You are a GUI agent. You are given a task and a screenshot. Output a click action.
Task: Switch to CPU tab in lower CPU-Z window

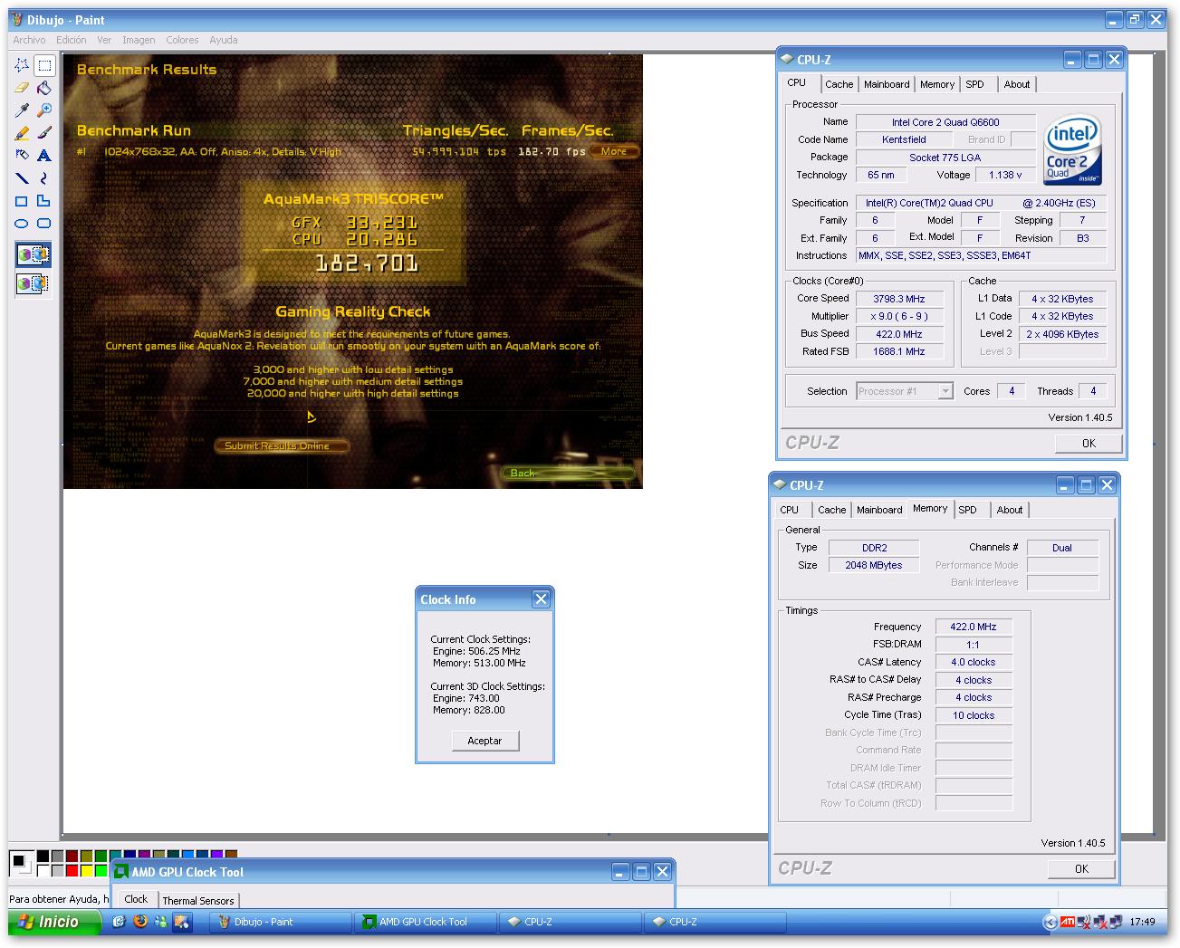coord(790,510)
